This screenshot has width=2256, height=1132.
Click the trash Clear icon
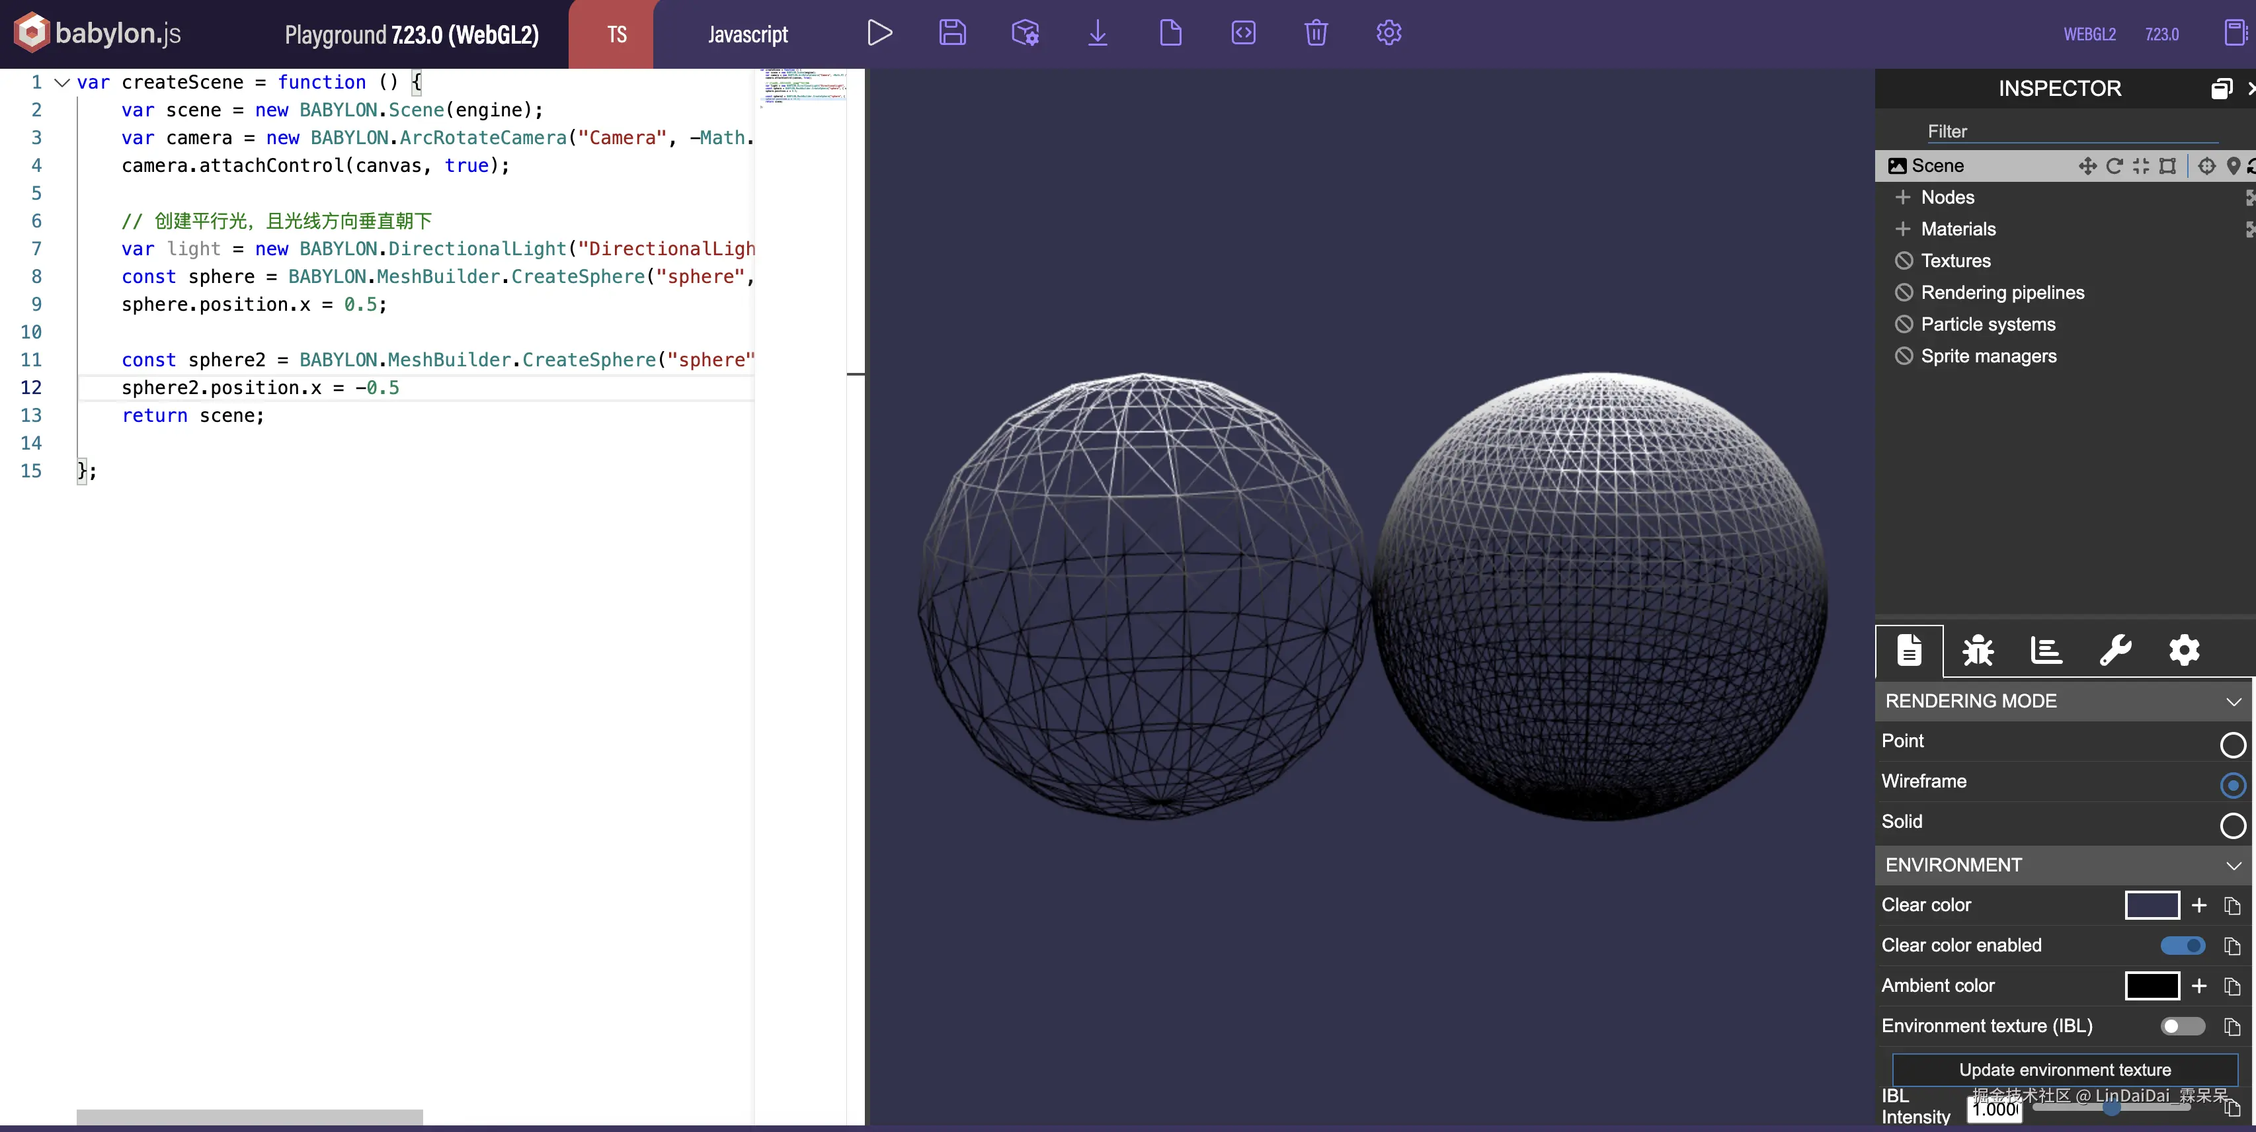pyautogui.click(x=1315, y=33)
